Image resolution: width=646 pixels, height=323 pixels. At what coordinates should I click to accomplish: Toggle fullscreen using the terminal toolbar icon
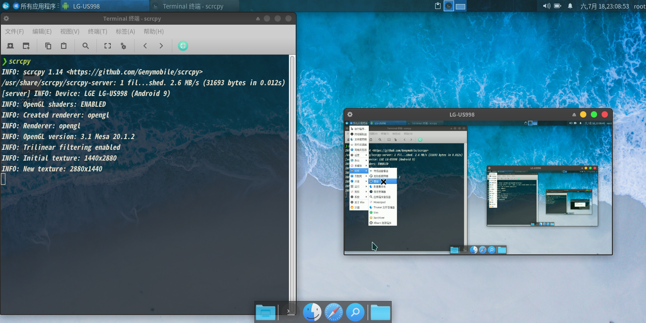(x=108, y=46)
